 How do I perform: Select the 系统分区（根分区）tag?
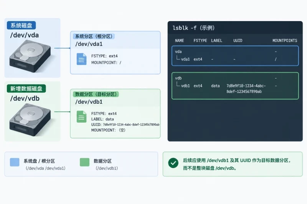[x=94, y=36]
